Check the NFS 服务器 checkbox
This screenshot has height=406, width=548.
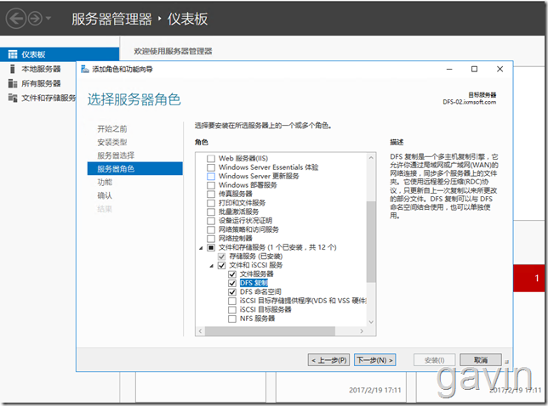pos(232,319)
